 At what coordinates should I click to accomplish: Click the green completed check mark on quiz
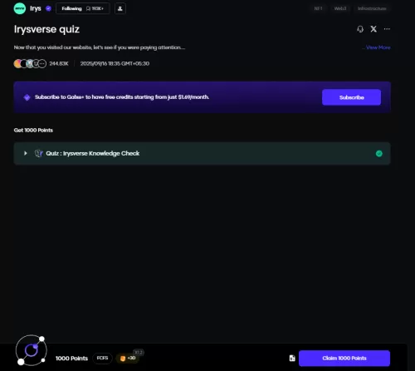pos(379,153)
